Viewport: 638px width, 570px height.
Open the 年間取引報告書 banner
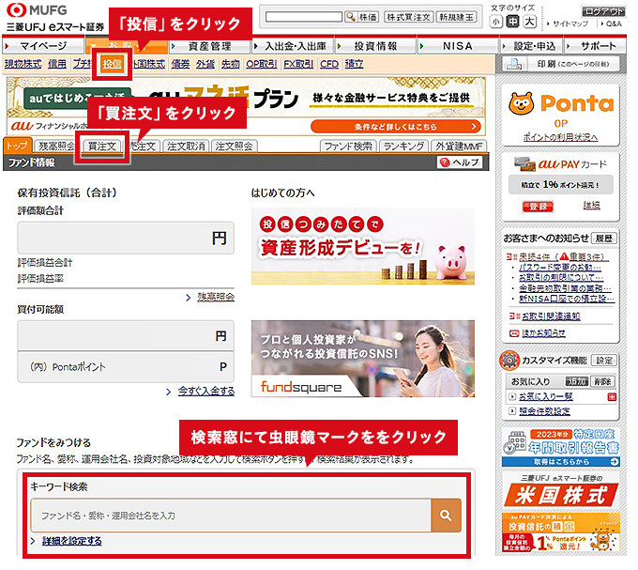[561, 447]
